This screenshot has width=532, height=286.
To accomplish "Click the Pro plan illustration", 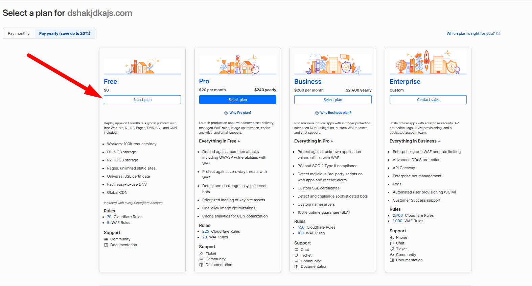I will [238, 64].
